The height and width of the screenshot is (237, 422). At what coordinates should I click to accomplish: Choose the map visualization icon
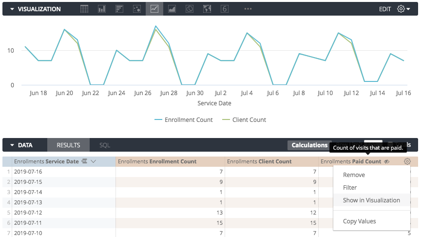pos(207,9)
